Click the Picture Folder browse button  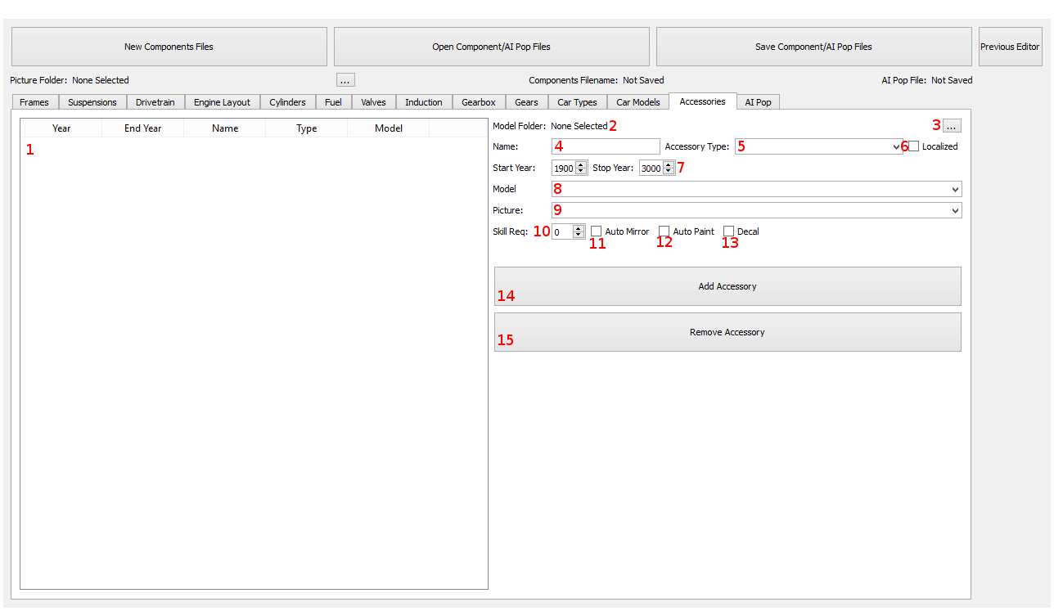pos(345,80)
